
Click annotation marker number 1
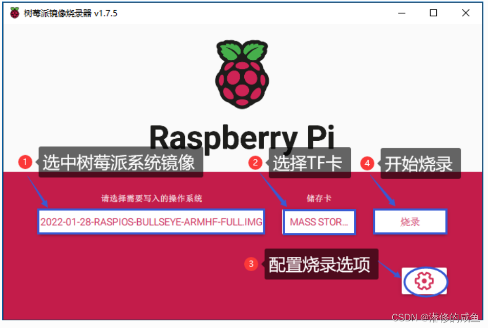point(26,162)
